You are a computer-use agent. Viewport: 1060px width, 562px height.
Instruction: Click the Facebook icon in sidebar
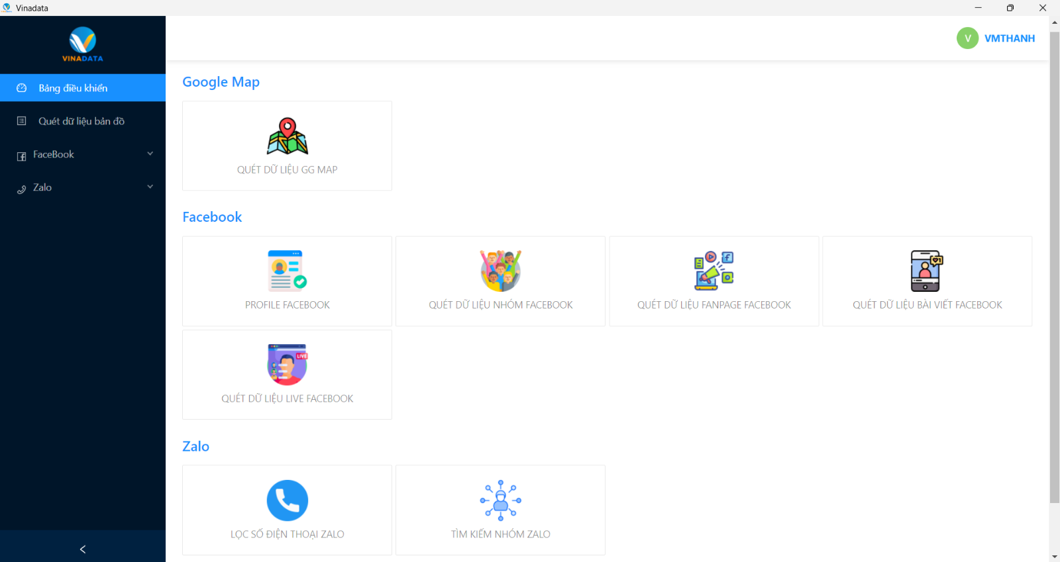coord(22,156)
